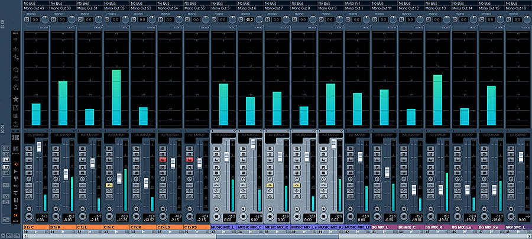The height and width of the screenshot is (239, 532).
Task: Invert input phase on B fx C
Action: tap(27, 20)
